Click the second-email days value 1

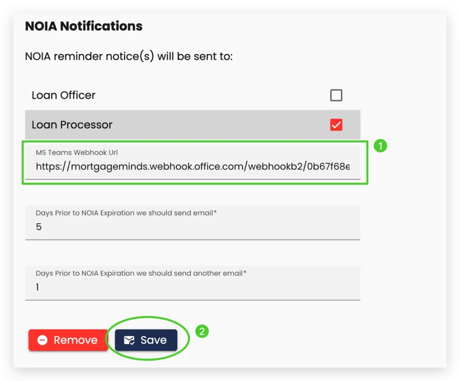(x=37, y=287)
